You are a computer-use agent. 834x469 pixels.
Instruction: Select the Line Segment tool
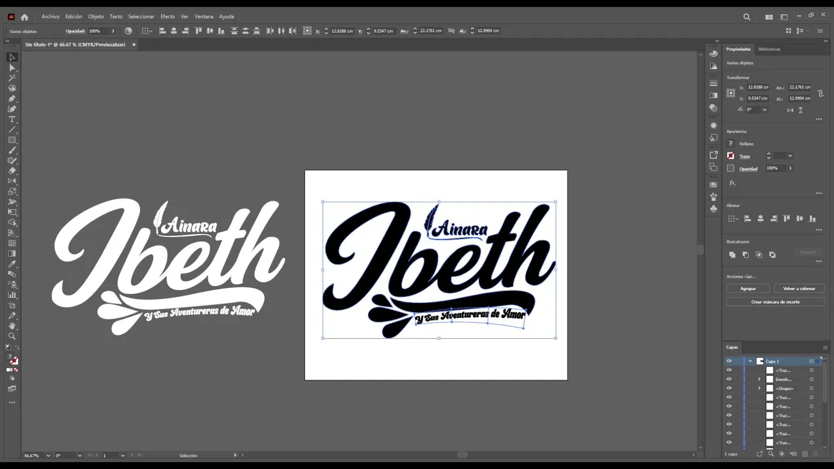[12, 130]
